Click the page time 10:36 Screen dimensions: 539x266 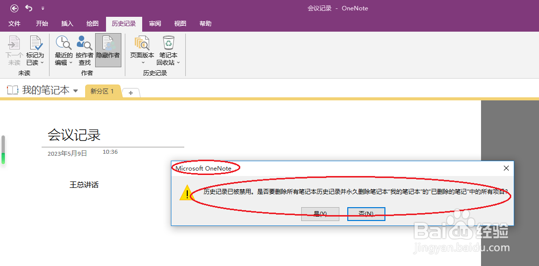(110, 152)
